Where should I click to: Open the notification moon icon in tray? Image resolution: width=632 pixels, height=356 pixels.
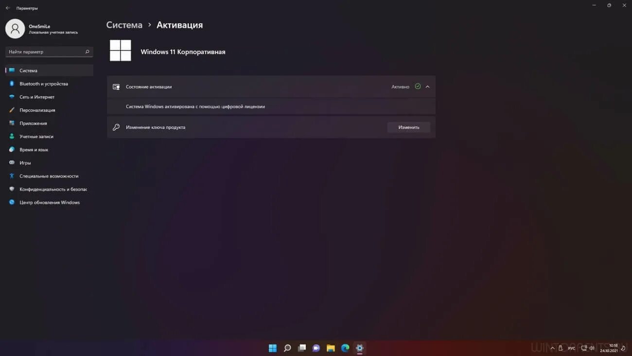click(623, 348)
